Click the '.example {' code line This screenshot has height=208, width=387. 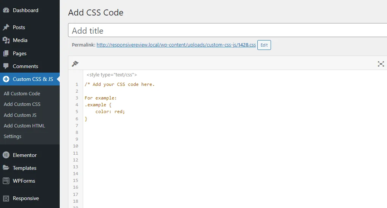(98, 105)
